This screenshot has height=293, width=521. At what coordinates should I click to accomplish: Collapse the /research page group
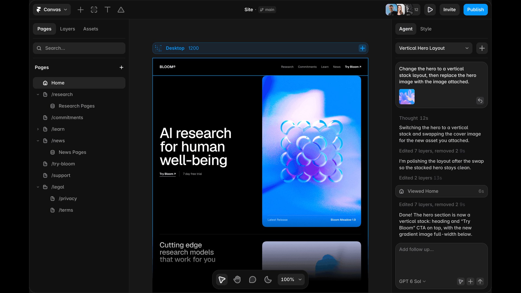coord(38,94)
